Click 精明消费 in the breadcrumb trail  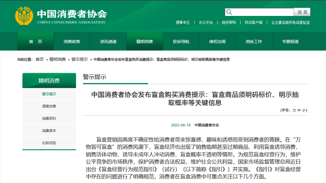point(57,59)
